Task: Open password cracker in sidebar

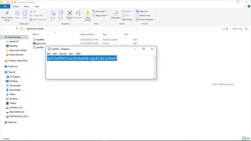Action: (x=18, y=50)
